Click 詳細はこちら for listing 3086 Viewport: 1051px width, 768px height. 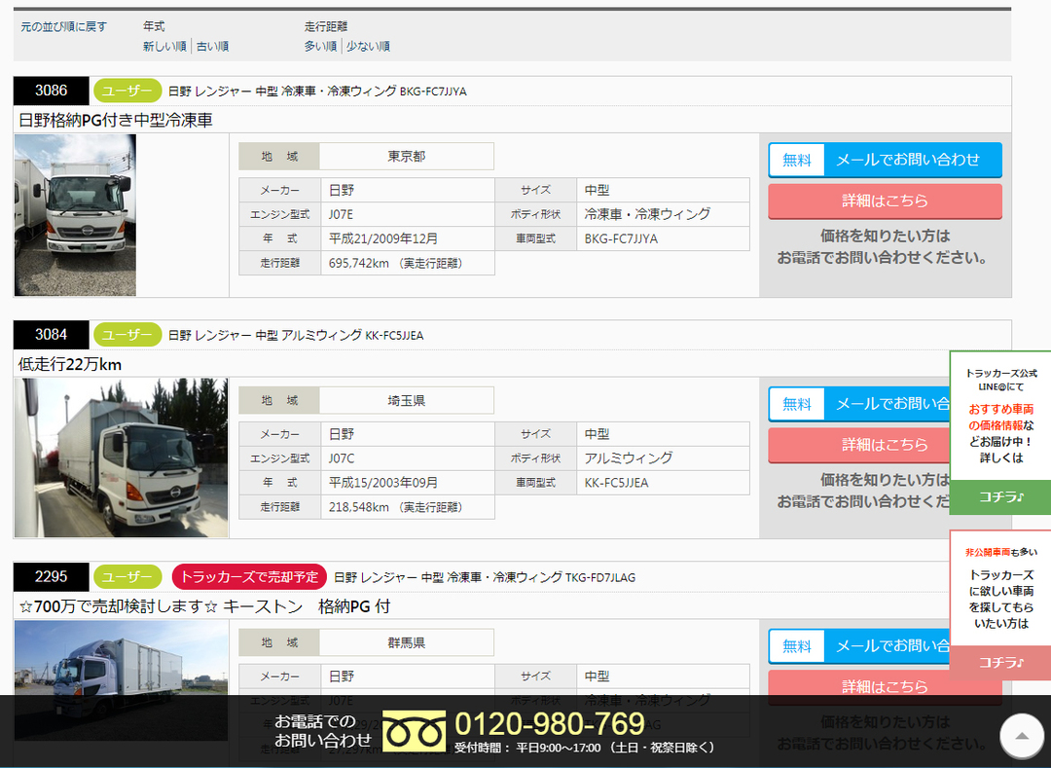[885, 201]
